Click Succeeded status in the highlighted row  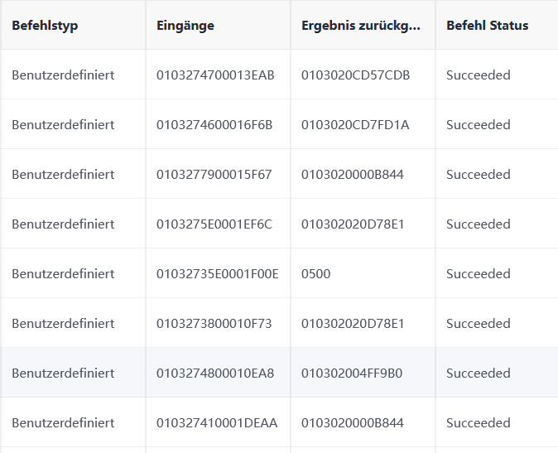[x=479, y=373]
